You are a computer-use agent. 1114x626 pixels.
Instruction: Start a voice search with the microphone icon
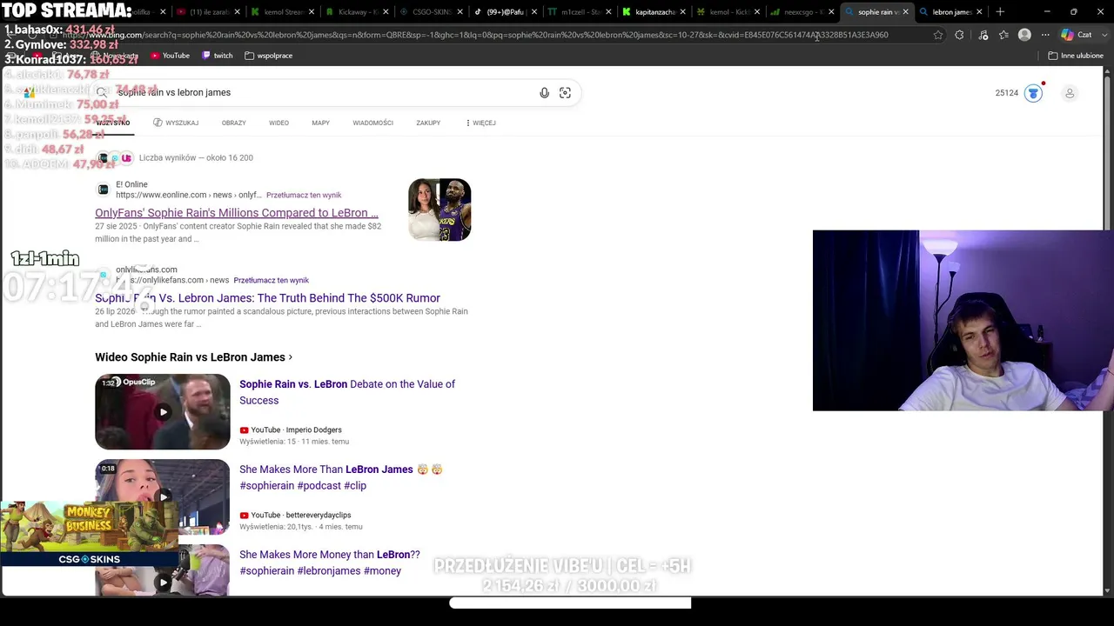[x=544, y=93]
